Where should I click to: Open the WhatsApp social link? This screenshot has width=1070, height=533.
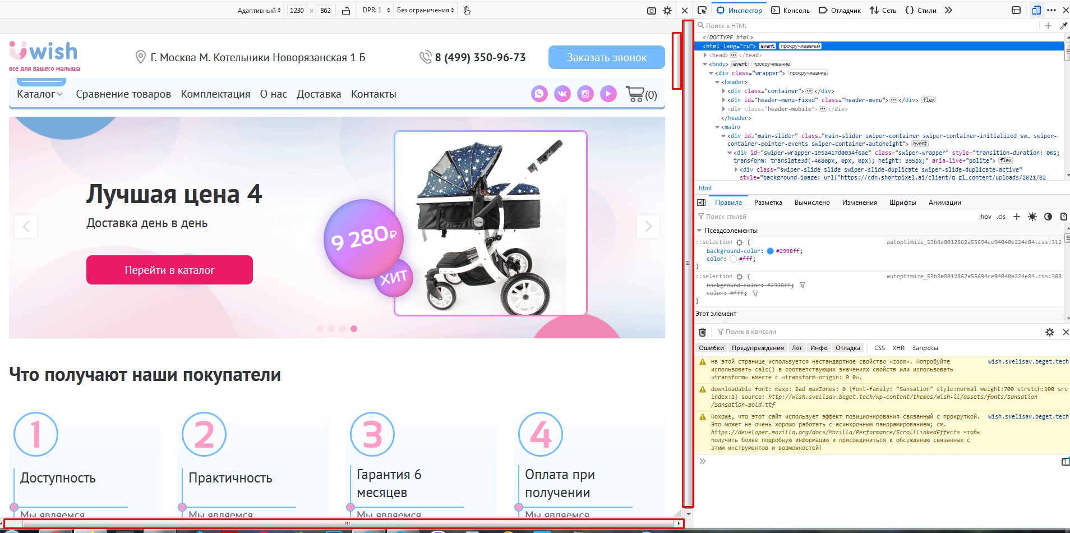coord(539,94)
